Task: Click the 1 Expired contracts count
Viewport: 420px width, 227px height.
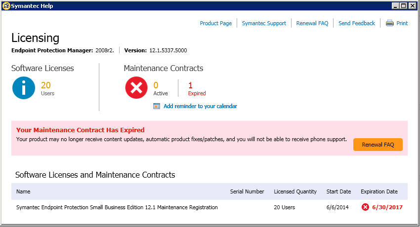Action: coord(197,89)
